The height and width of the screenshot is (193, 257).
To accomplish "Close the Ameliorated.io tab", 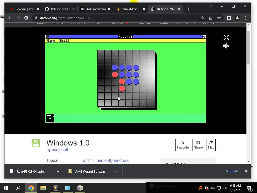I will point(109,9).
